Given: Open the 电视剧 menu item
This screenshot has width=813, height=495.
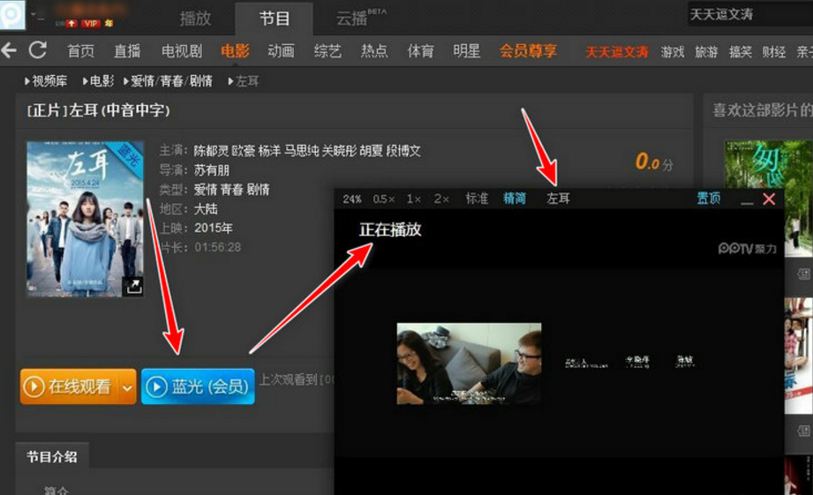Looking at the screenshot, I should (182, 51).
